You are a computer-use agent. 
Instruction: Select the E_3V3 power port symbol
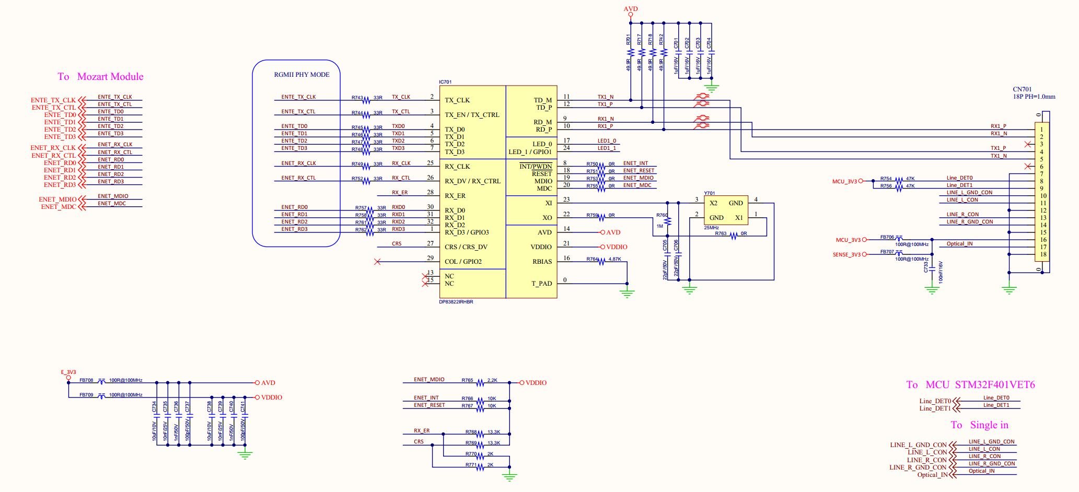coord(68,375)
